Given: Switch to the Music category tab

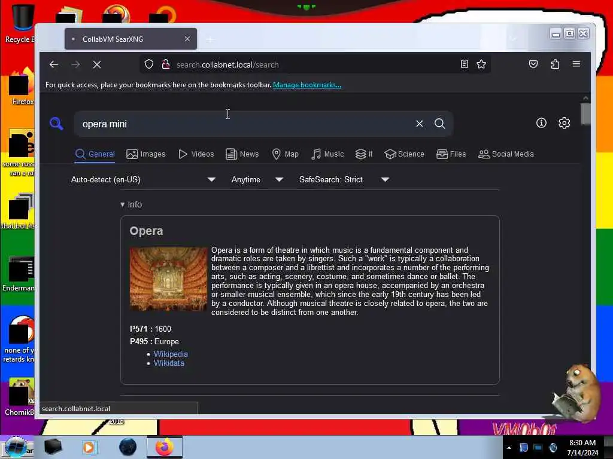Looking at the screenshot, I should (327, 154).
